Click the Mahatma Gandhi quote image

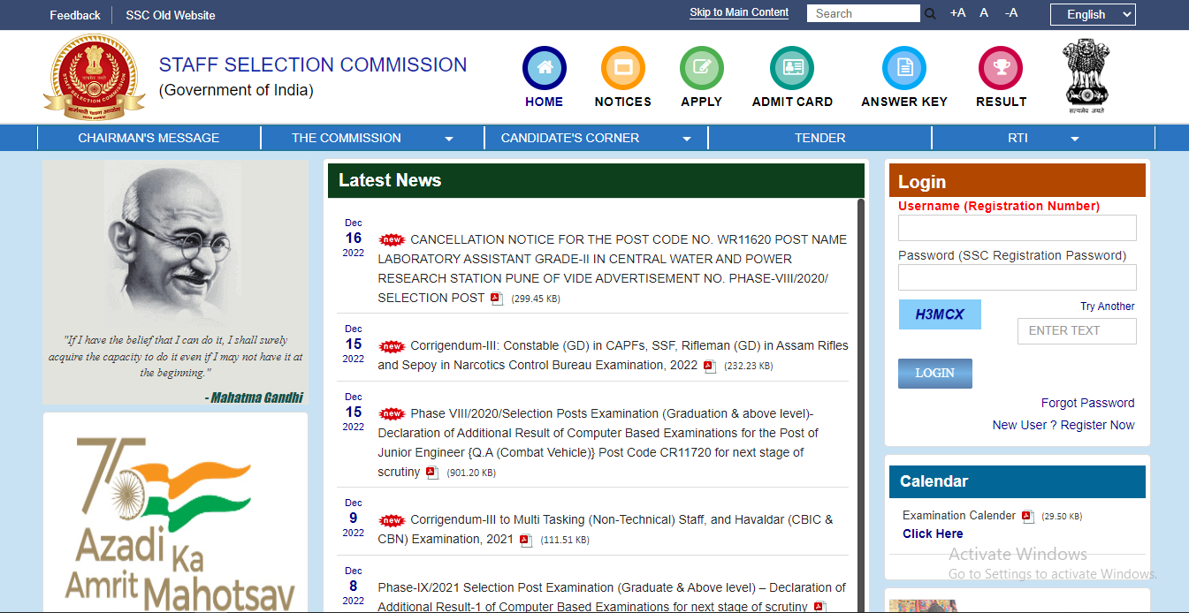[x=175, y=283]
